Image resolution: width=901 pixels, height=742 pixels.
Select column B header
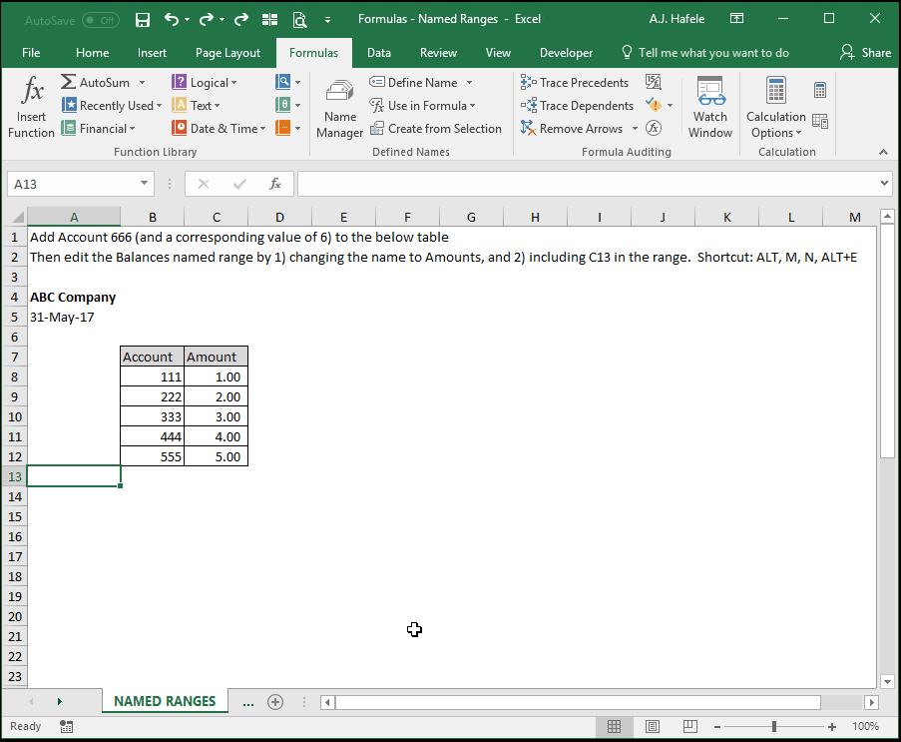point(153,217)
